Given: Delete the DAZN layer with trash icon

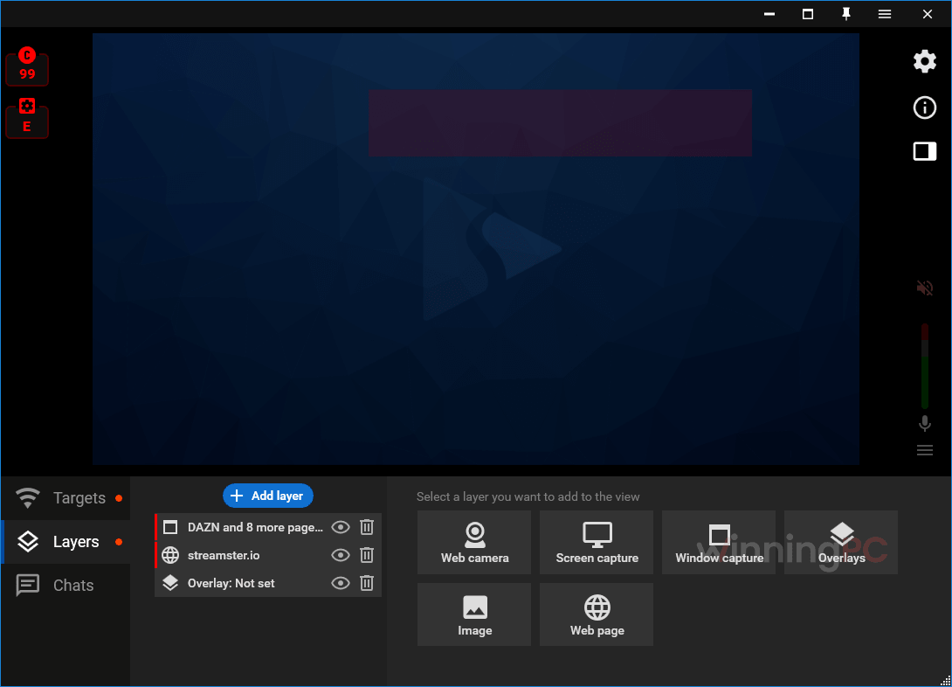Looking at the screenshot, I should pyautogui.click(x=367, y=527).
